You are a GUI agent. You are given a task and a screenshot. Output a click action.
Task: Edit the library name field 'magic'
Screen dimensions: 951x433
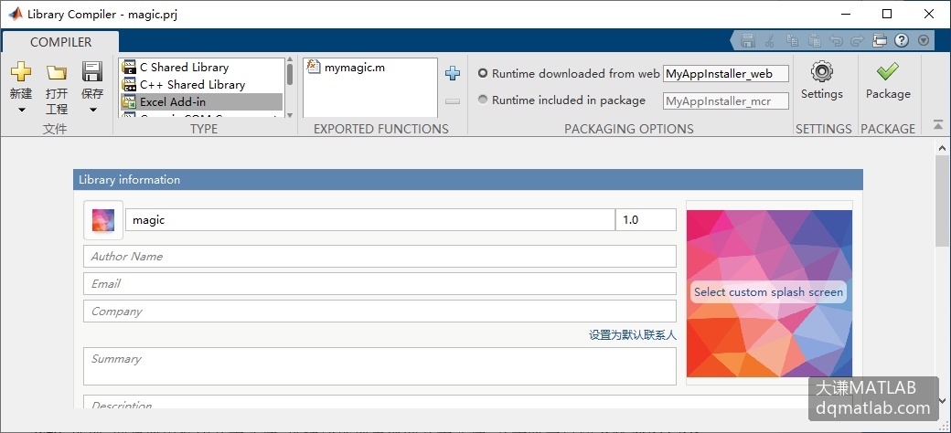click(x=370, y=220)
